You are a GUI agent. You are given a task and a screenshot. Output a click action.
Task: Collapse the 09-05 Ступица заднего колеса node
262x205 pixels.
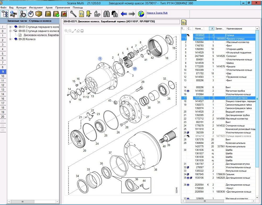click(10, 31)
